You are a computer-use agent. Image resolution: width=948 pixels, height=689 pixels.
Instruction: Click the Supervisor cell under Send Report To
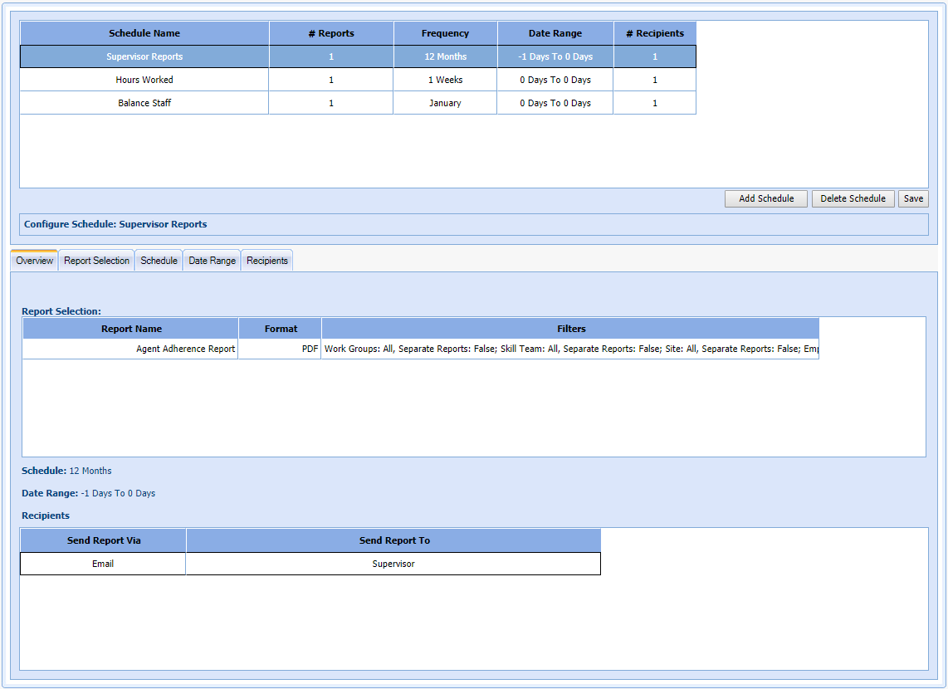pyautogui.click(x=393, y=564)
